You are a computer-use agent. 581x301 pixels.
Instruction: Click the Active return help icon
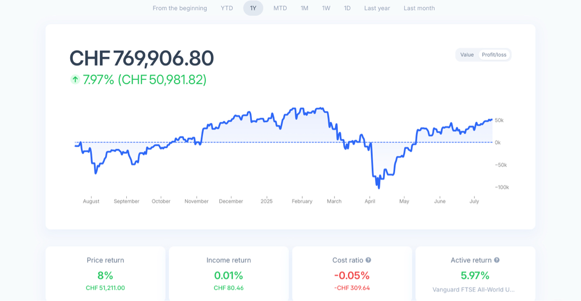(497, 260)
